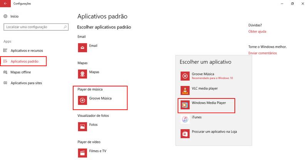Click the Escolher aplicativos padrão subheading

pos(104,27)
